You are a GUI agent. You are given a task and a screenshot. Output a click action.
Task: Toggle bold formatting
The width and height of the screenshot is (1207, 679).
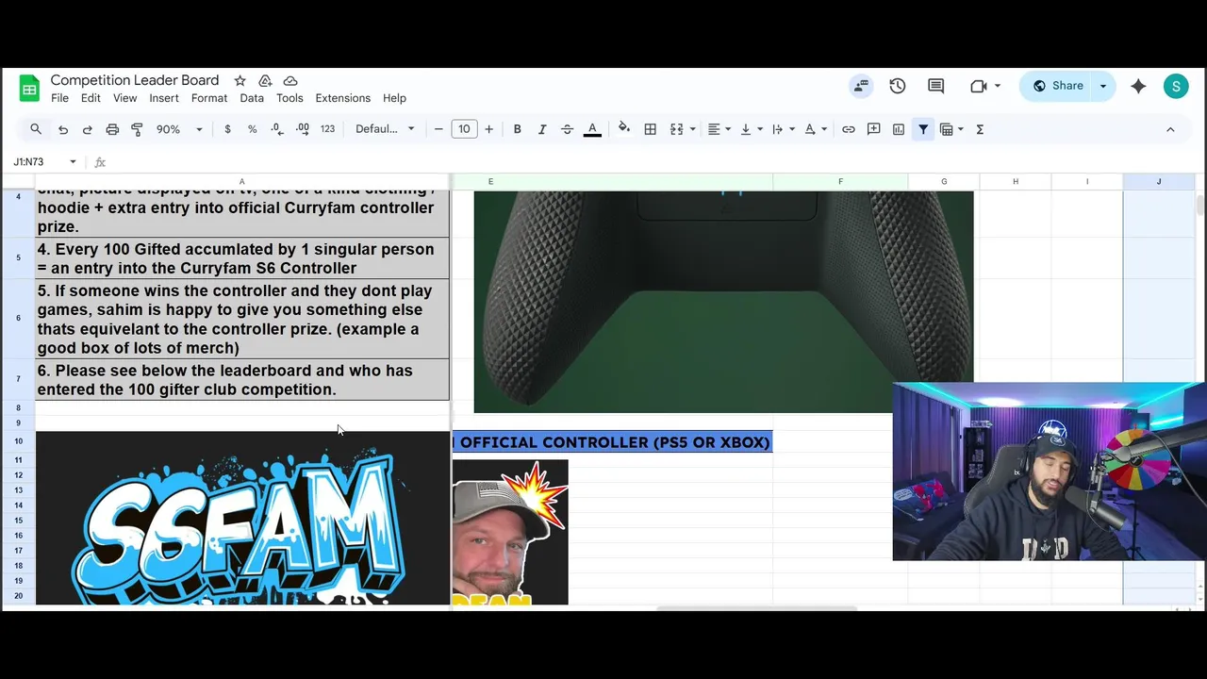517,129
